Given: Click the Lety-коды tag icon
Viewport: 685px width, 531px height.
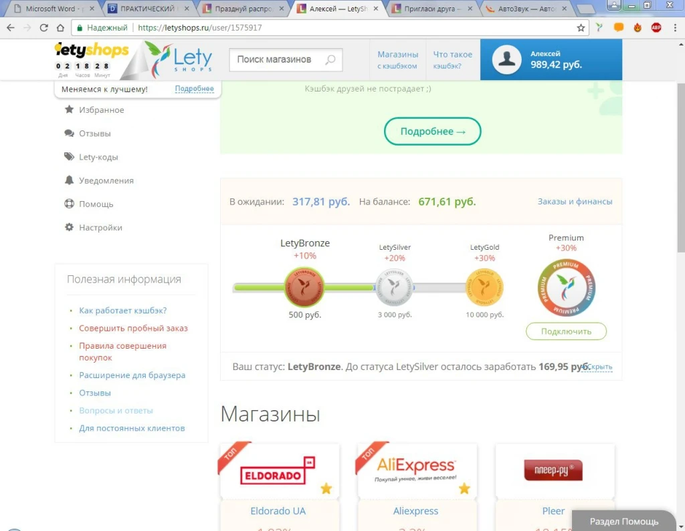Looking at the screenshot, I should pos(69,157).
